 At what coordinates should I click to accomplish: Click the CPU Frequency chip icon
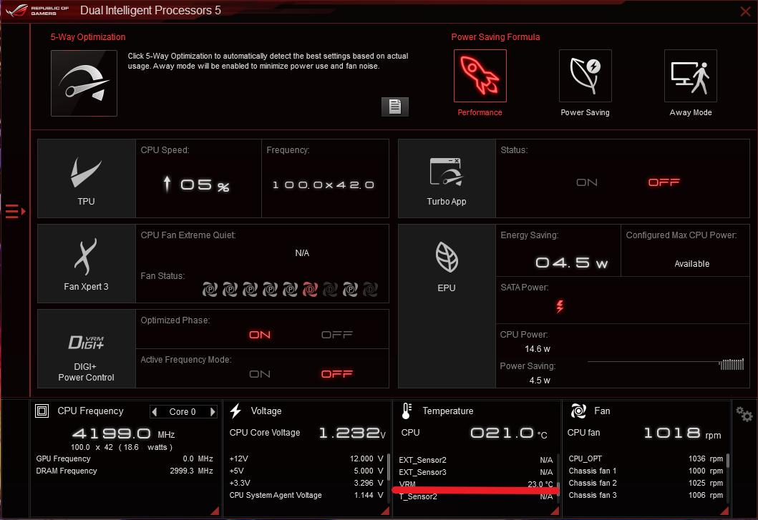(x=42, y=411)
